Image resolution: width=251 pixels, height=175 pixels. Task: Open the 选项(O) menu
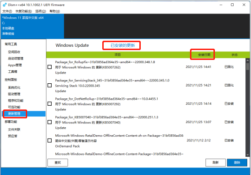point(41,11)
